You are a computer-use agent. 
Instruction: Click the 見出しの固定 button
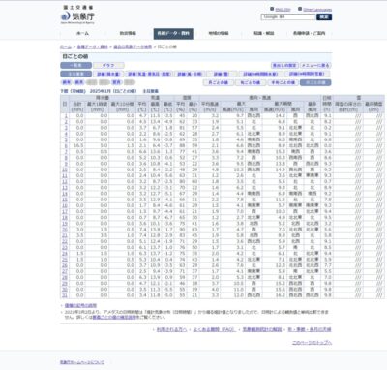[284, 65]
